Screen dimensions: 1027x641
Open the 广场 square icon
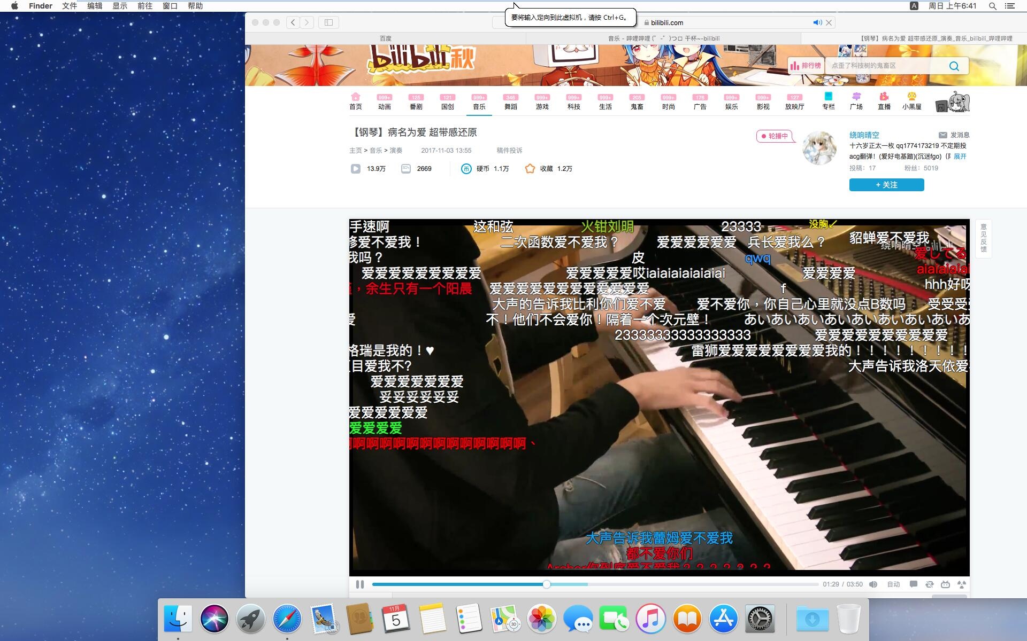pyautogui.click(x=856, y=101)
